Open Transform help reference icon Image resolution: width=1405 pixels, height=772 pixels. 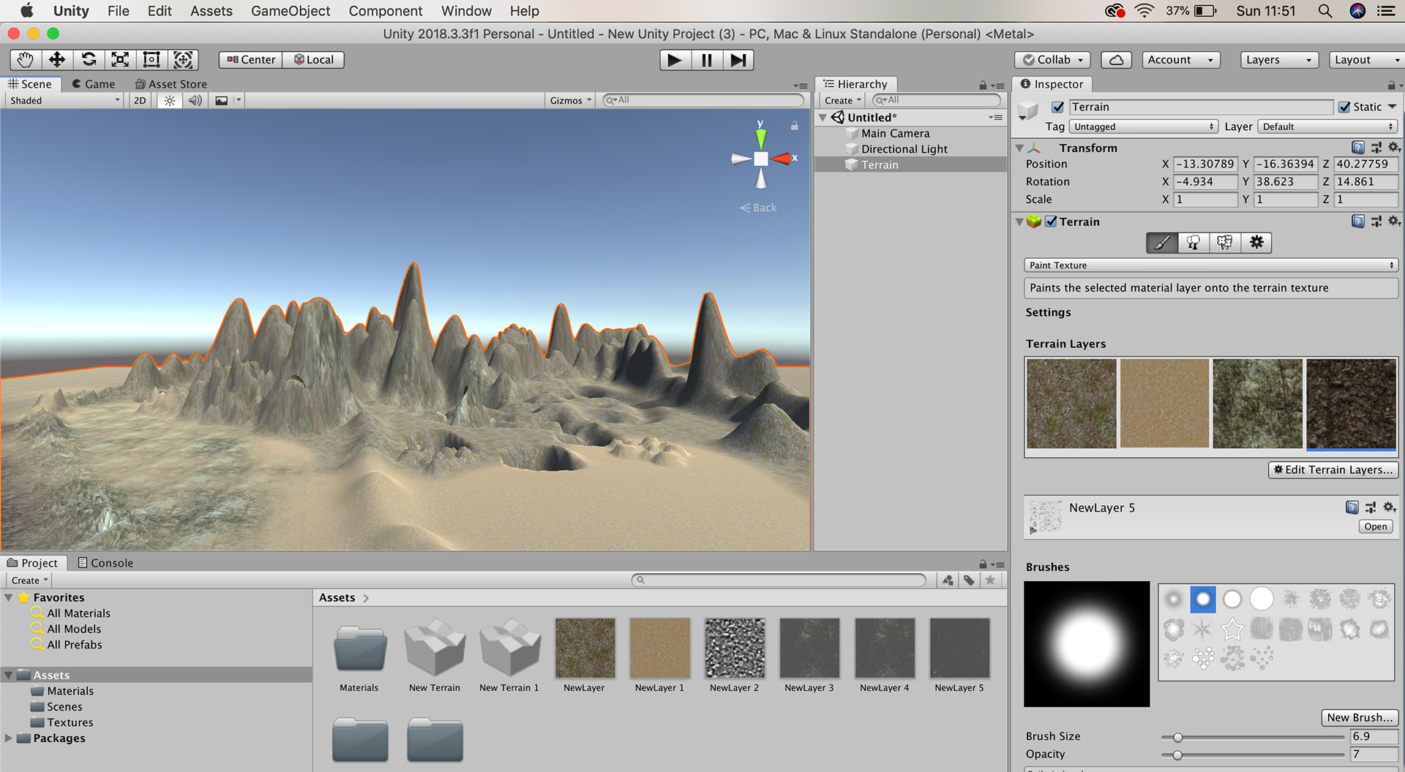(1358, 148)
